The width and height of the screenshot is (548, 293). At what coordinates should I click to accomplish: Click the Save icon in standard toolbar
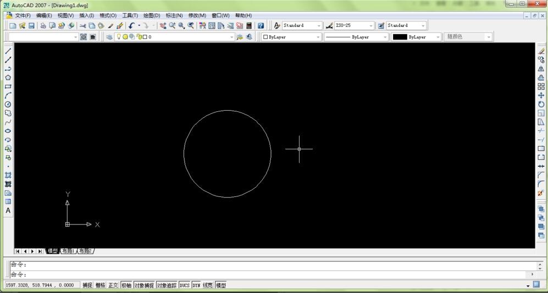pyautogui.click(x=31, y=26)
